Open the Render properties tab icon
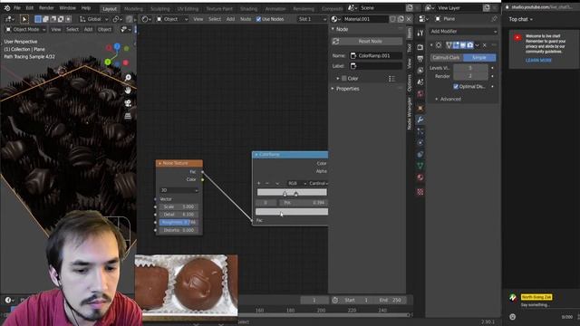The width and height of the screenshot is (580, 326). tap(420, 47)
